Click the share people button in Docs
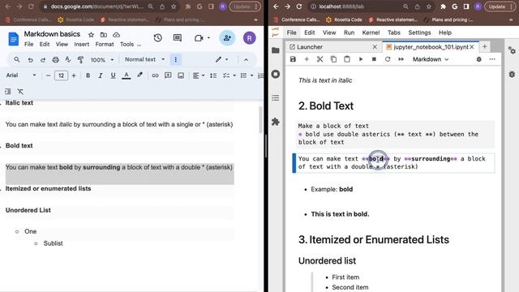The height and width of the screenshot is (292, 519). [227, 38]
